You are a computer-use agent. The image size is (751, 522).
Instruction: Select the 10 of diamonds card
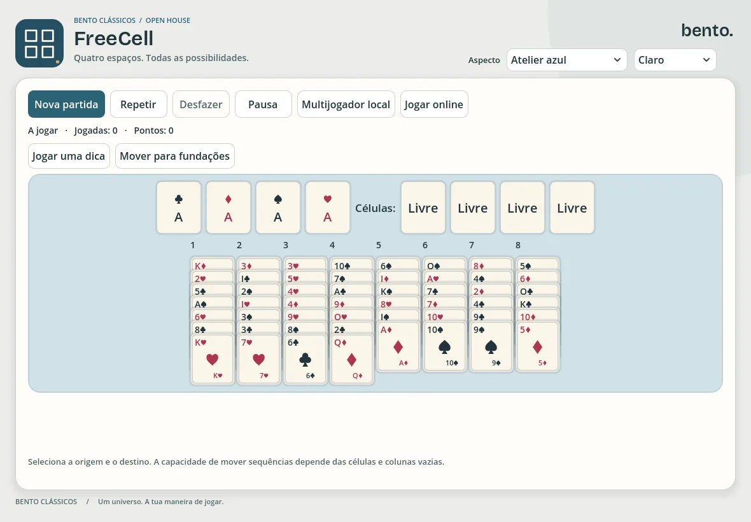point(538,316)
